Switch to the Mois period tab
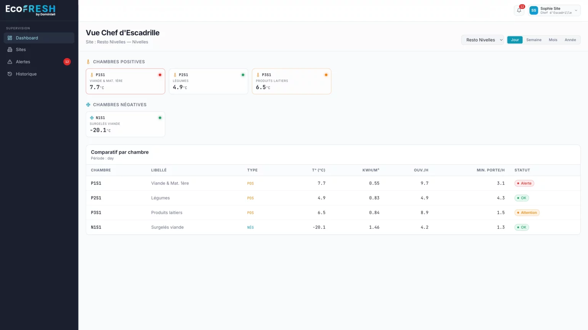The width and height of the screenshot is (588, 330). tap(553, 40)
